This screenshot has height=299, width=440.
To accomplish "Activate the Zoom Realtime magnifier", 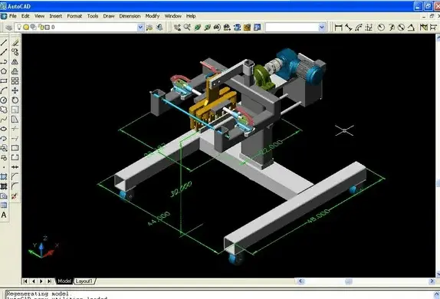I will click(187, 28).
